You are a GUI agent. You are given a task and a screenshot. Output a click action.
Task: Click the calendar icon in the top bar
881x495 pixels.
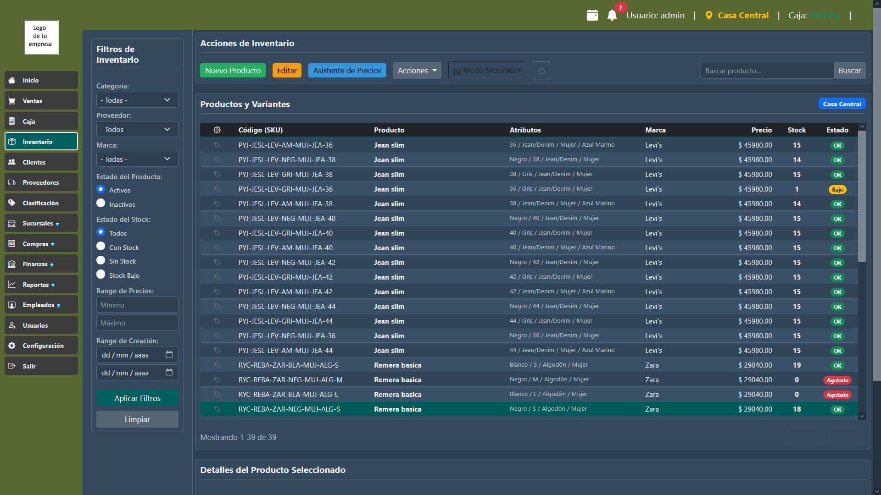592,15
